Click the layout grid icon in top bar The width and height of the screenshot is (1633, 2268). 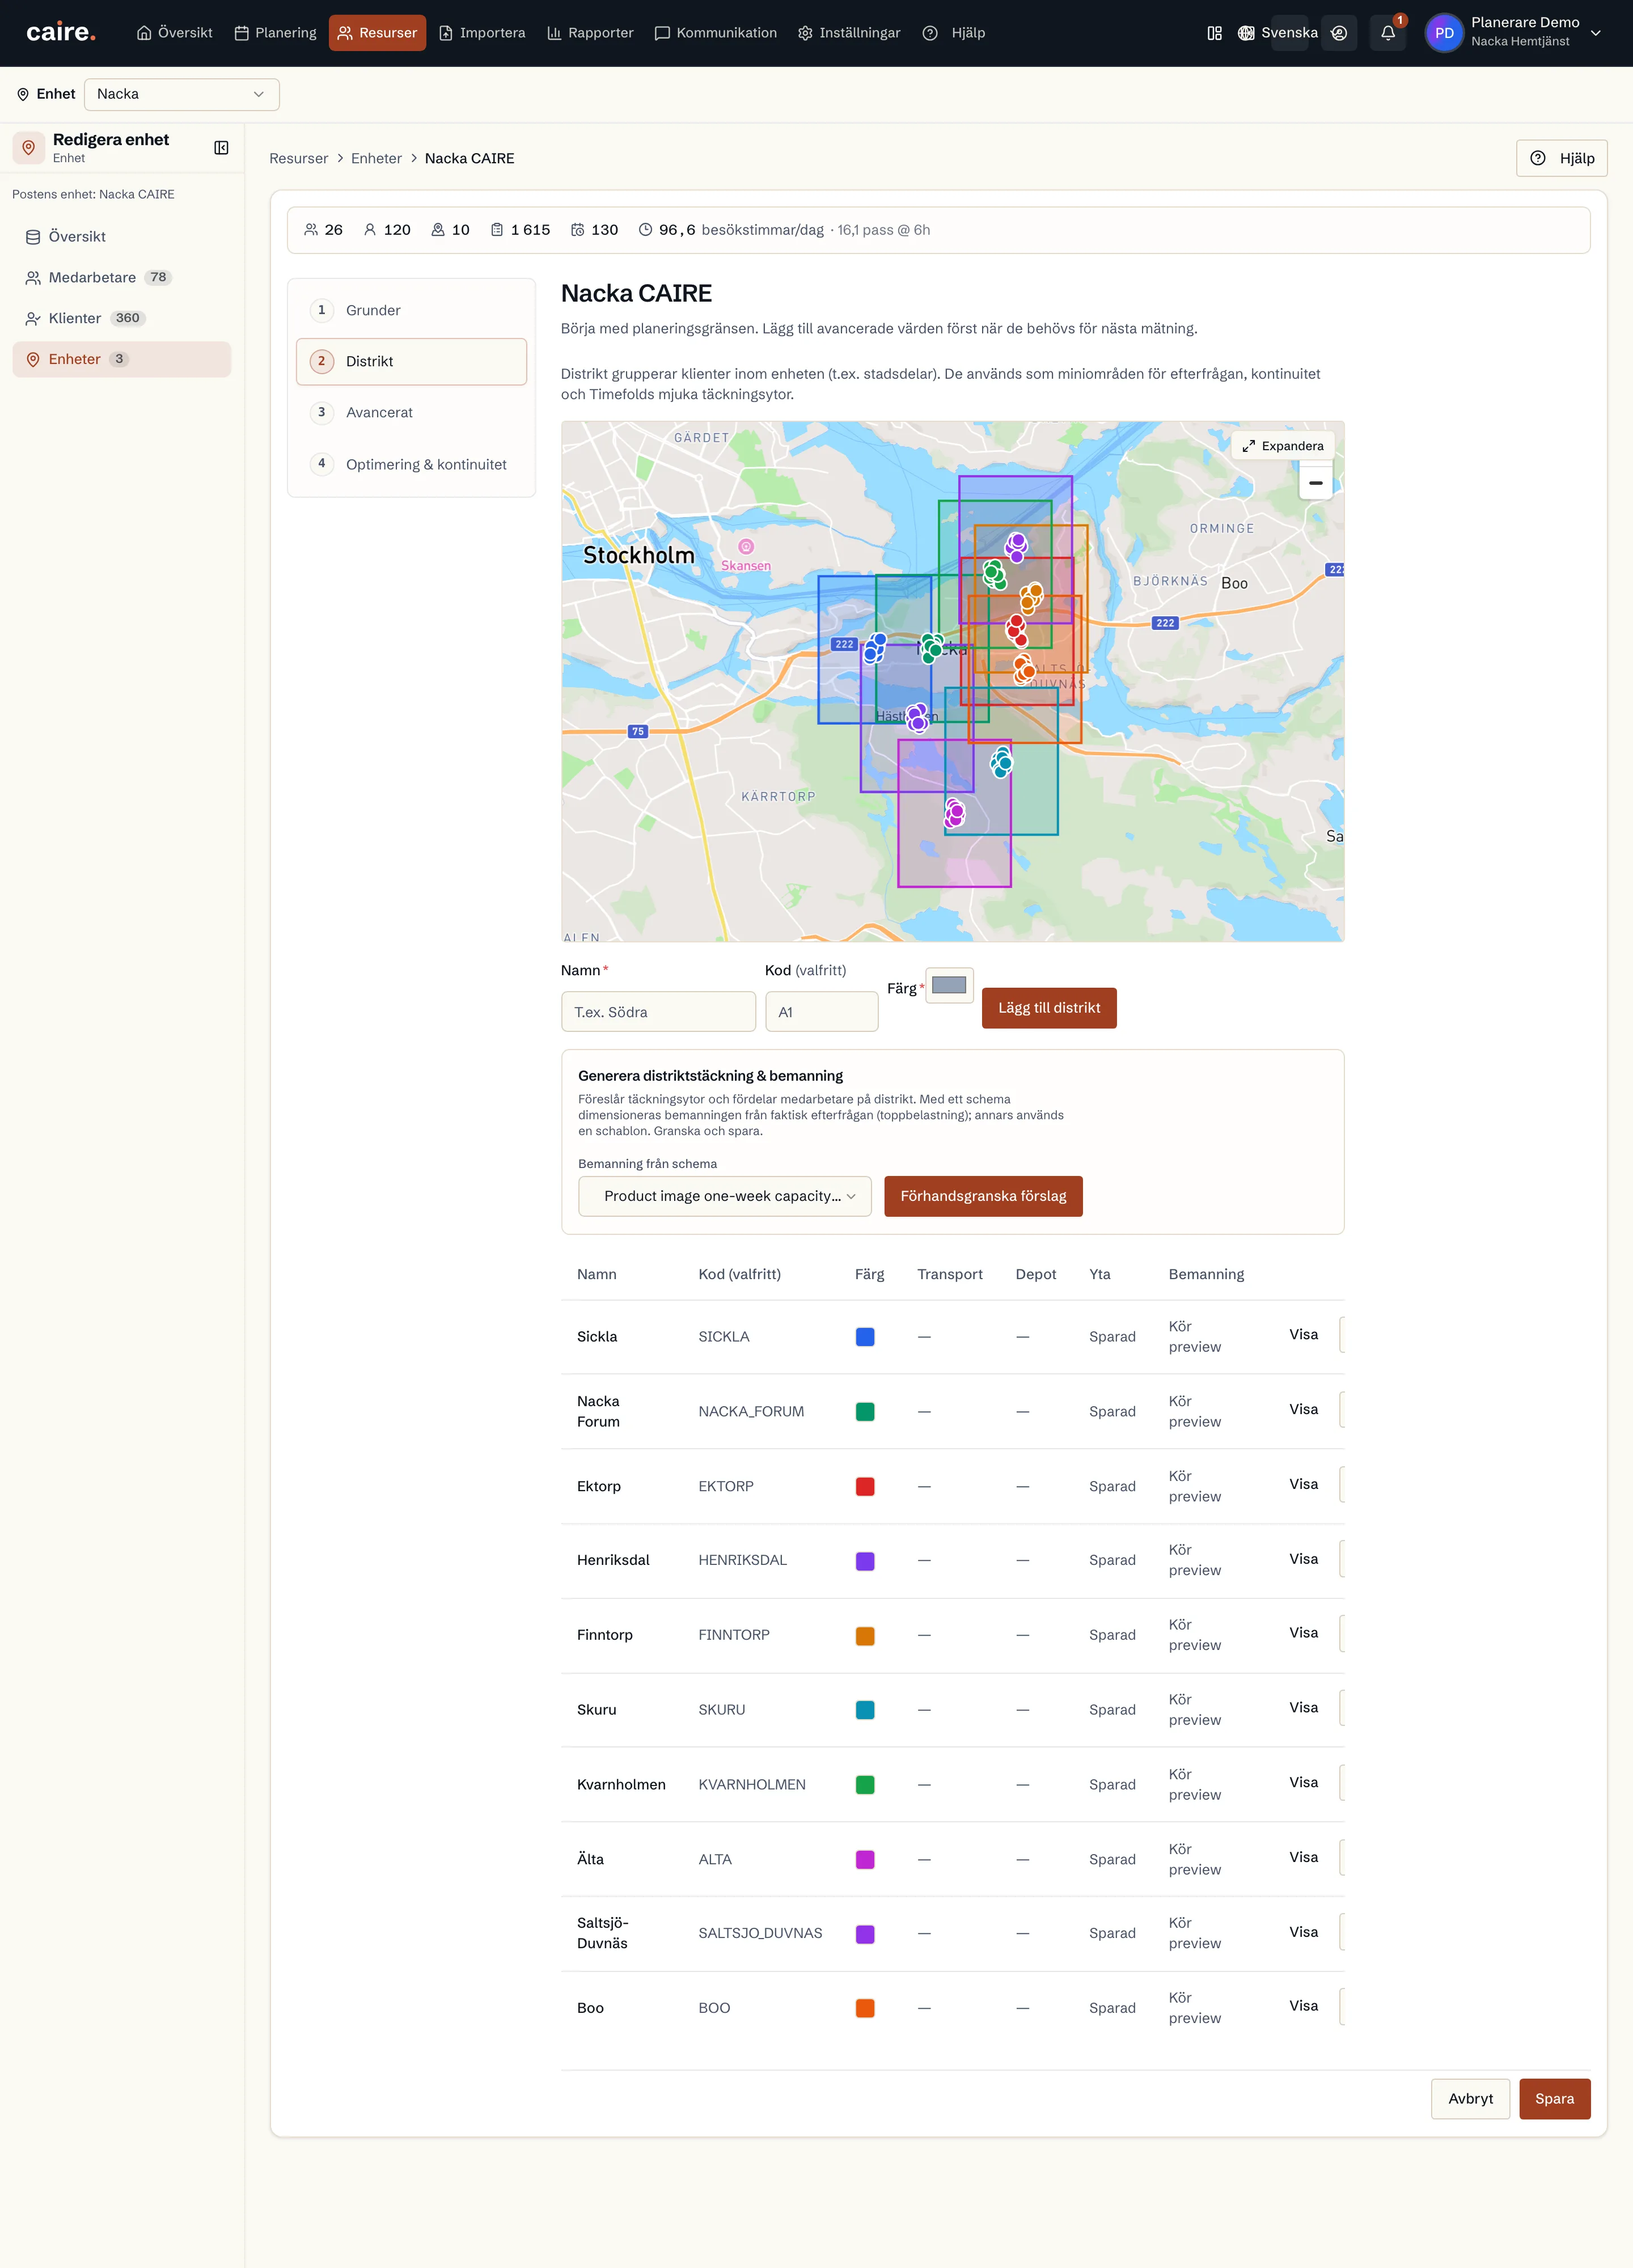click(x=1214, y=33)
